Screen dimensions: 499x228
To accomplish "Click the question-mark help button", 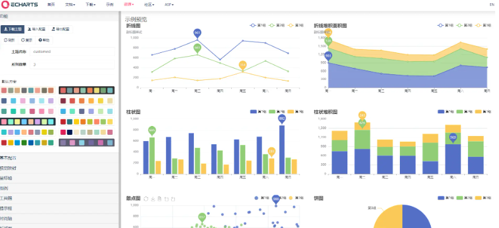I will coord(44,40).
